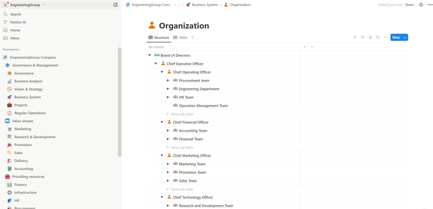This screenshot has height=209, width=433.
Task: Click the sidebar vertical scrollbar
Action: tap(120, 101)
